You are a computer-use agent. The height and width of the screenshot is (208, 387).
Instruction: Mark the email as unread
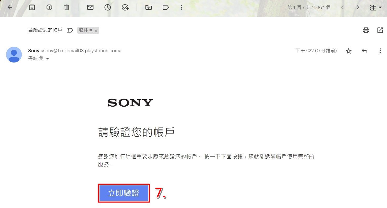[90, 7]
